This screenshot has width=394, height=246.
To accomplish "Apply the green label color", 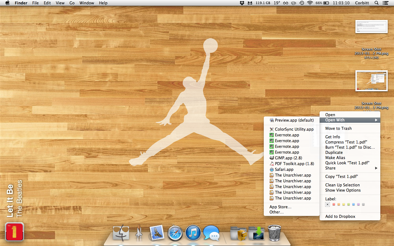I will [349, 204].
